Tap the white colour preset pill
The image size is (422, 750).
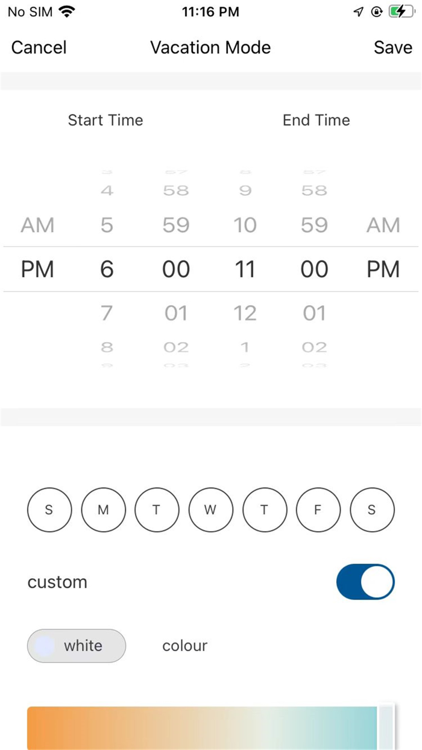[76, 645]
